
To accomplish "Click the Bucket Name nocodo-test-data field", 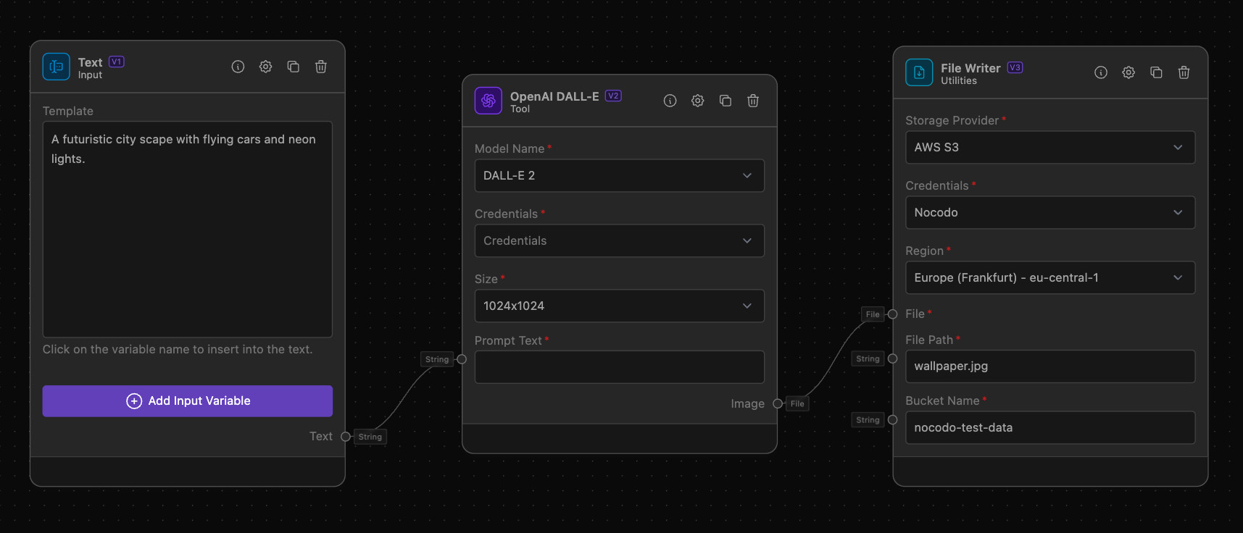I will (1050, 427).
